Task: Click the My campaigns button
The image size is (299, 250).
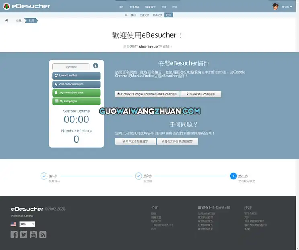Action: click(x=76, y=101)
